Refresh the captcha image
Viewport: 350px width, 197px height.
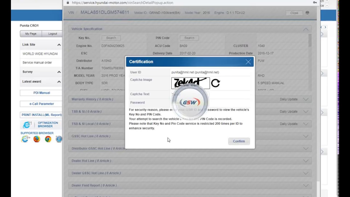point(215,83)
